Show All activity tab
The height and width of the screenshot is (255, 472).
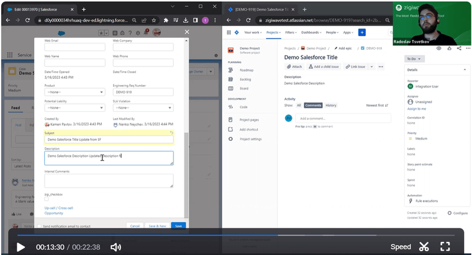299,105
